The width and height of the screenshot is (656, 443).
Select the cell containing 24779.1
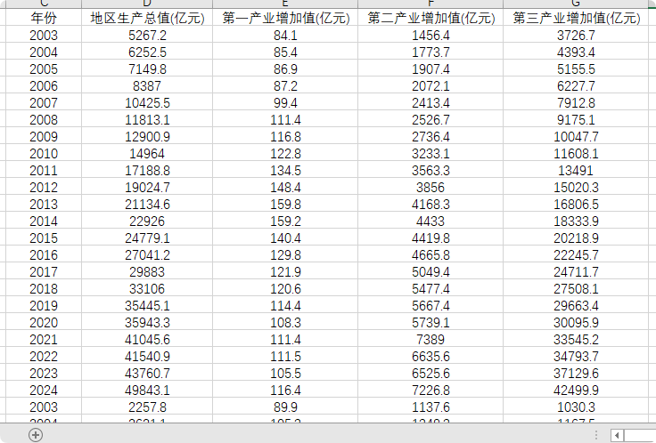point(147,238)
